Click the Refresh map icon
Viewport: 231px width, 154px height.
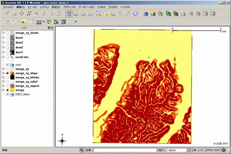135,14
